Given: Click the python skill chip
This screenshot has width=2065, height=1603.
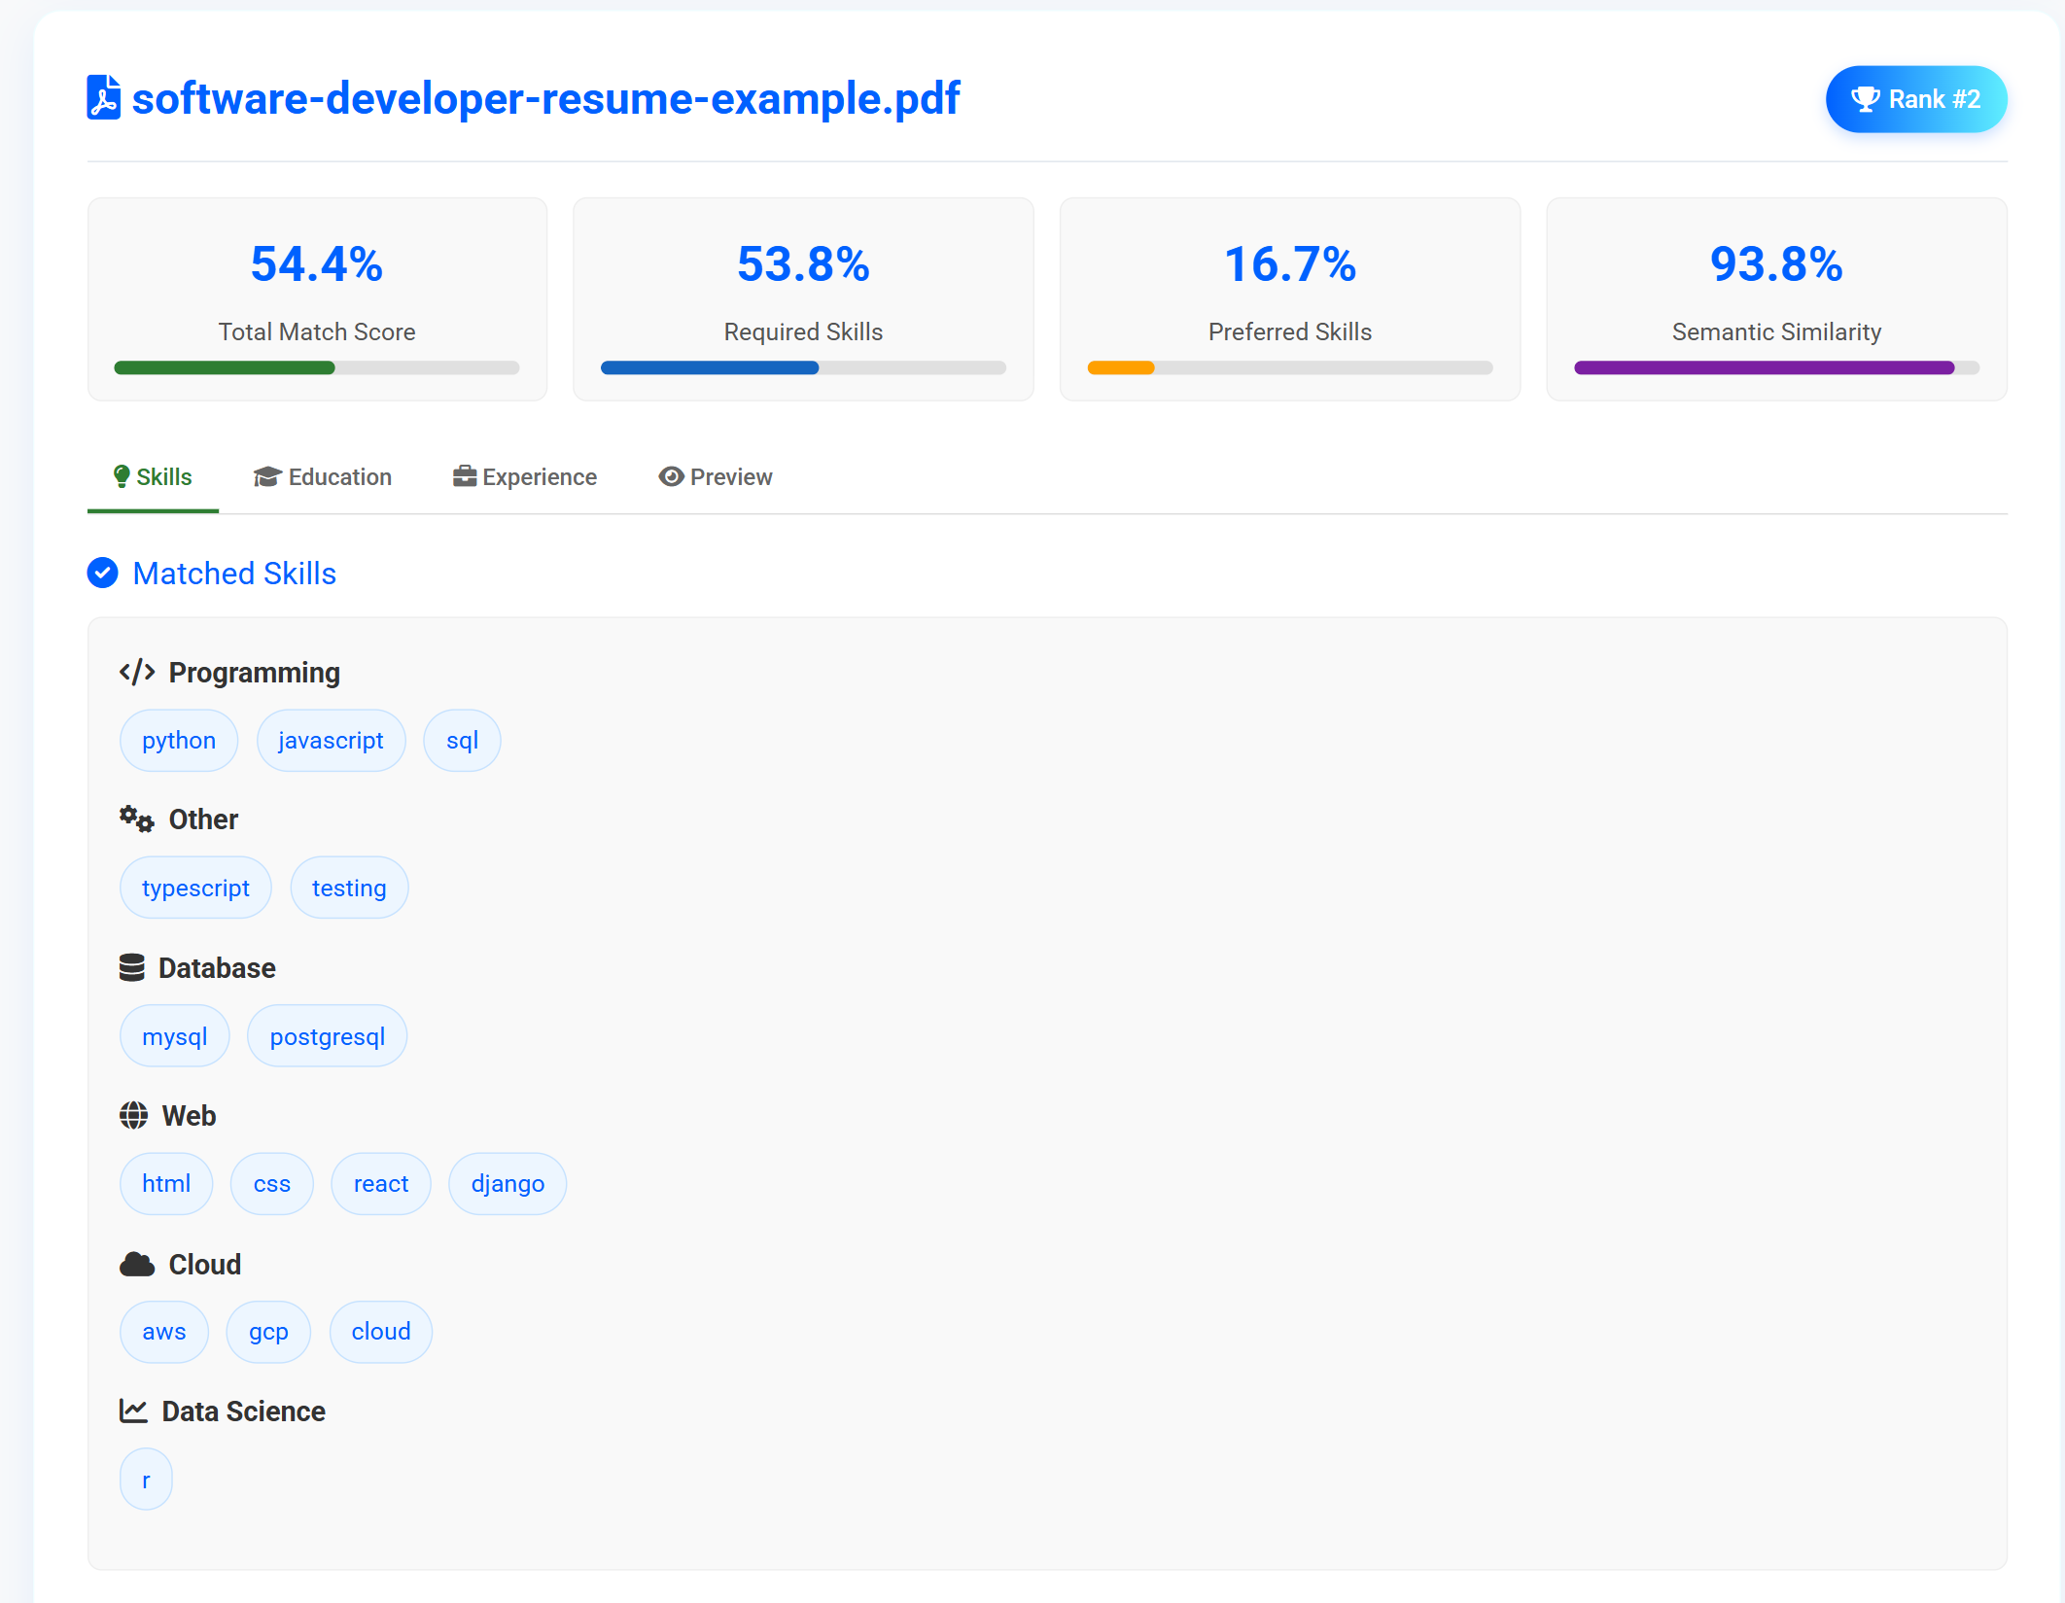Looking at the screenshot, I should click(x=179, y=741).
